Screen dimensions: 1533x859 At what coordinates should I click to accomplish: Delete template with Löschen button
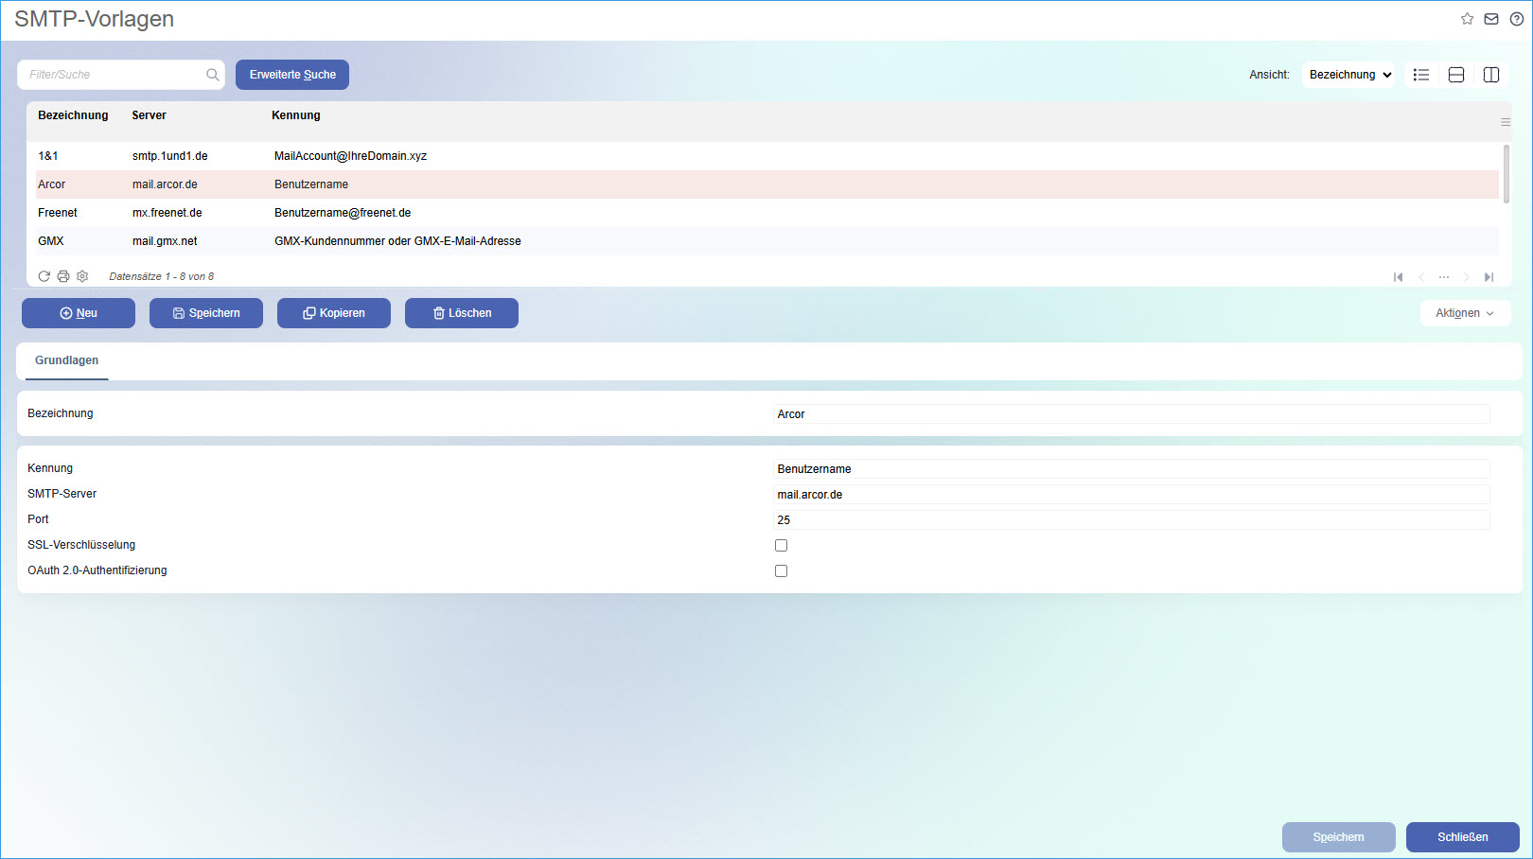462,313
